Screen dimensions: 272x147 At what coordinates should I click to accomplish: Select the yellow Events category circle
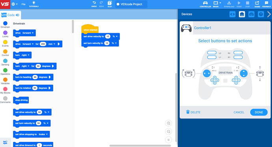pos(5,42)
